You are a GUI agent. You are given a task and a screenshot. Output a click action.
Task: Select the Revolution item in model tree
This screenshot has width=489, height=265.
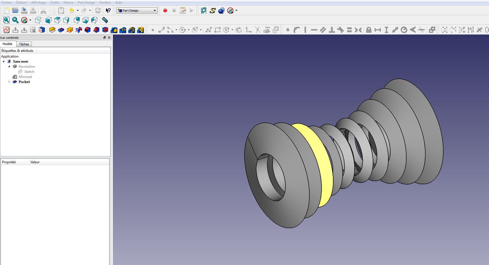tap(27, 67)
